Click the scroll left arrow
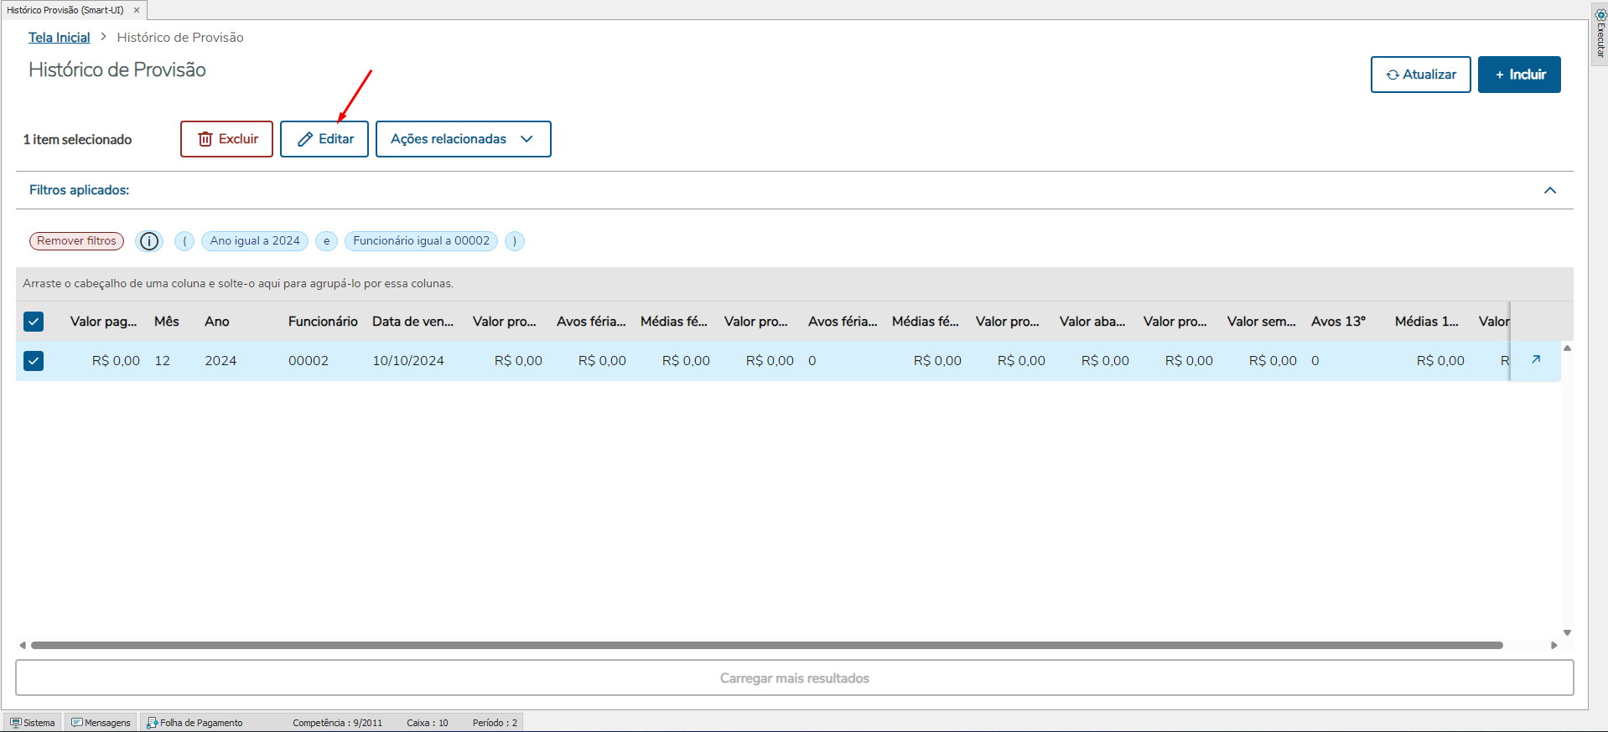 coord(23,646)
